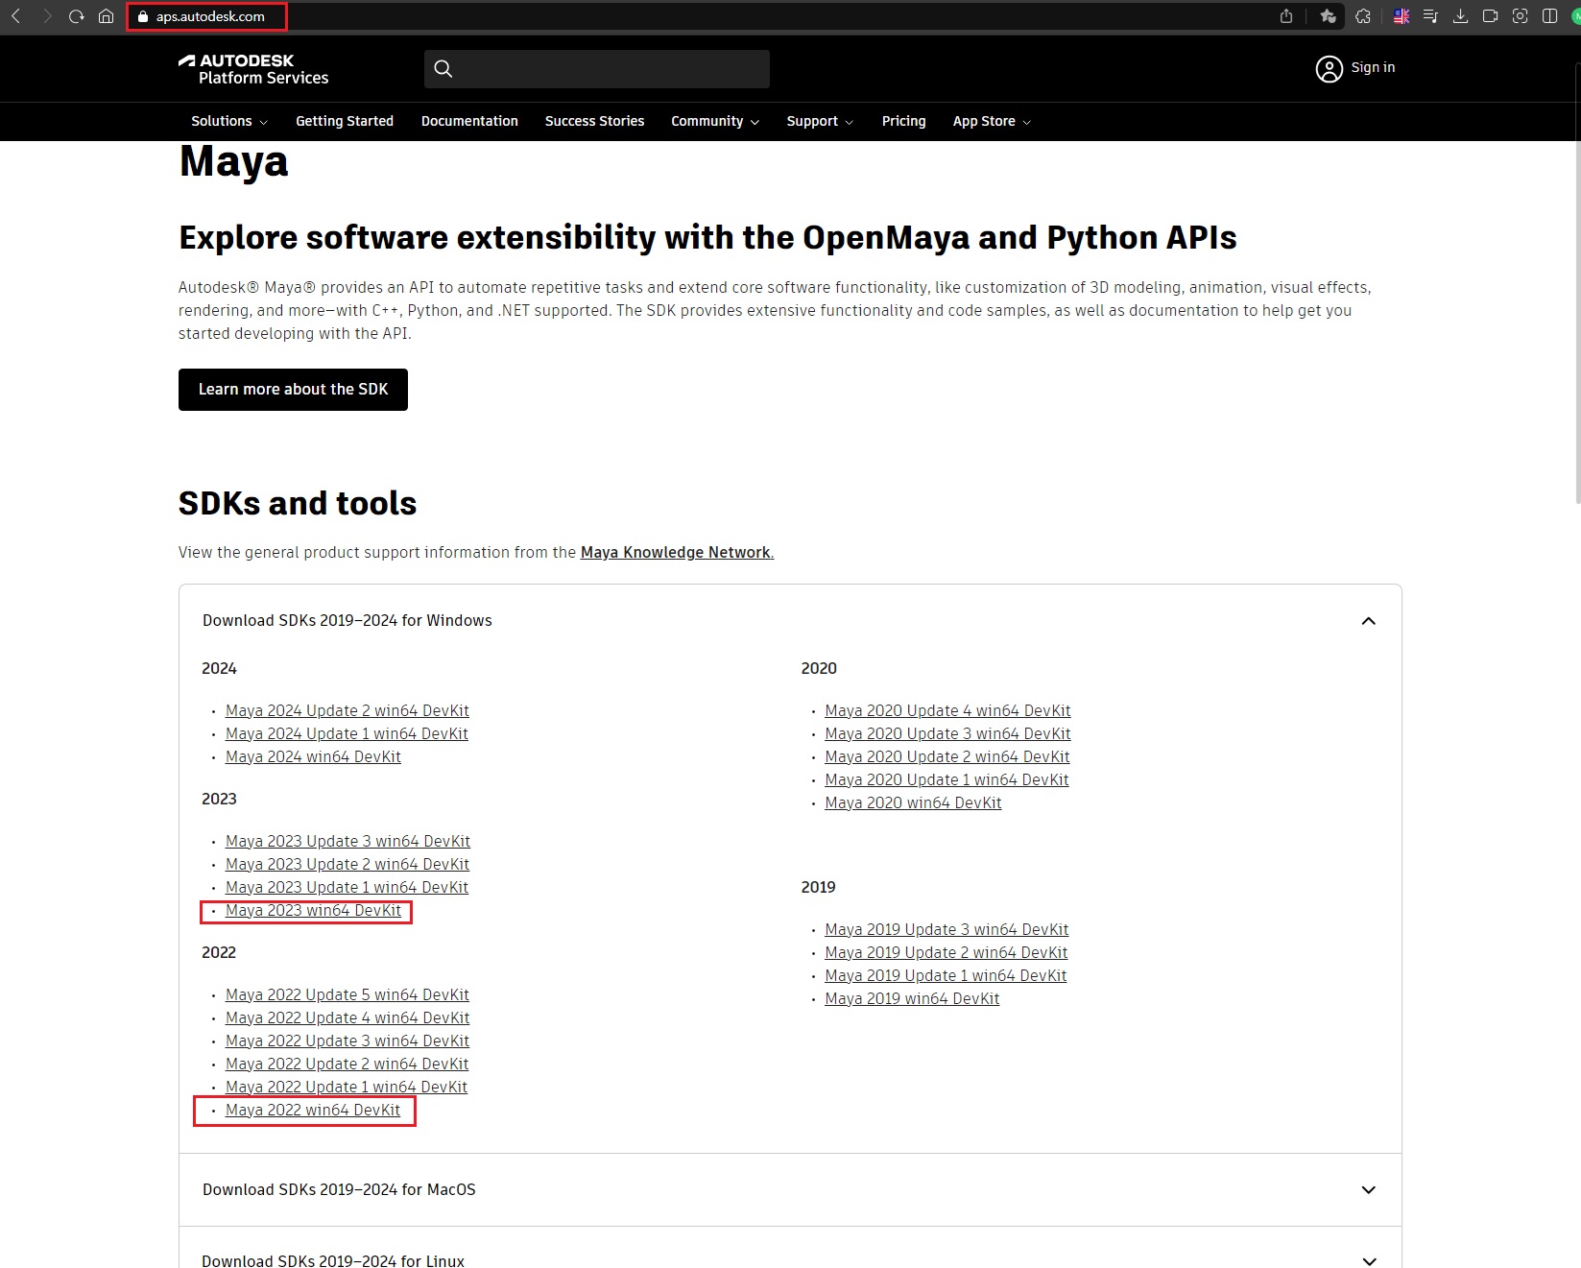Viewport: 1581px width, 1268px height.
Task: Download Maya 2024 Update 2 win64 DevKit
Action: pos(347,711)
